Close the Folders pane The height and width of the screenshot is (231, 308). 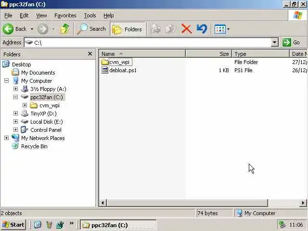coord(90,54)
